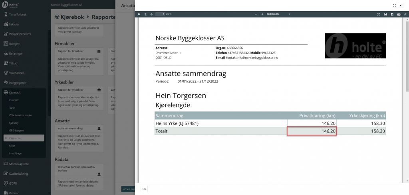Click the paperclip attachment icon
This screenshot has height=195, width=409.
point(405,14)
